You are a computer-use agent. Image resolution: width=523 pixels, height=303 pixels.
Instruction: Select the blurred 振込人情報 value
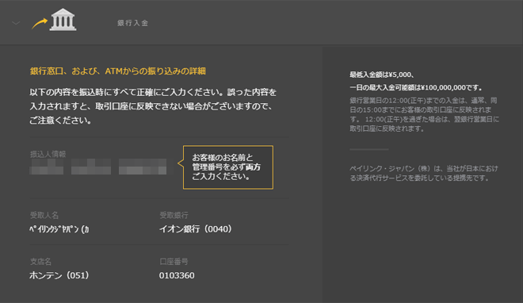pos(98,167)
